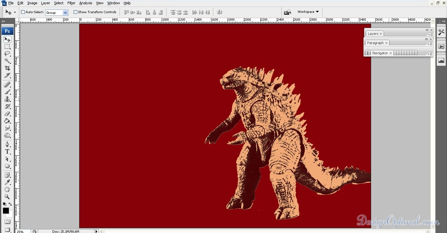Select the Eyedropper tool
Viewport: 447px width, 233px height.
[7, 182]
